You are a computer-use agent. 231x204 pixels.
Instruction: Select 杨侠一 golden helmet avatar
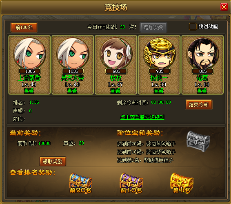tap(159, 53)
